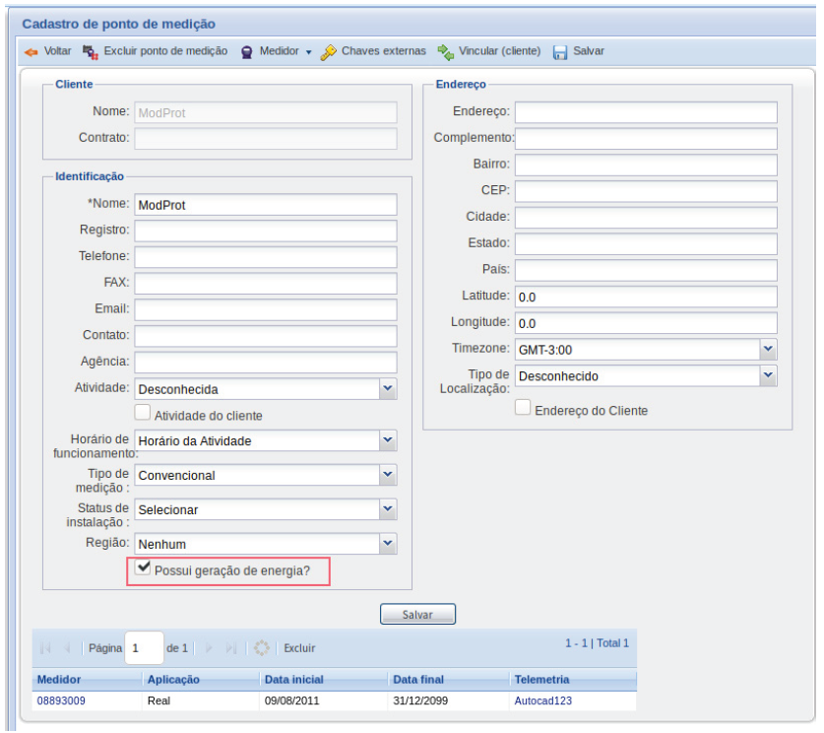This screenshot has height=733, width=824.
Task: Click the Chaves externas key icon
Action: coord(329,51)
